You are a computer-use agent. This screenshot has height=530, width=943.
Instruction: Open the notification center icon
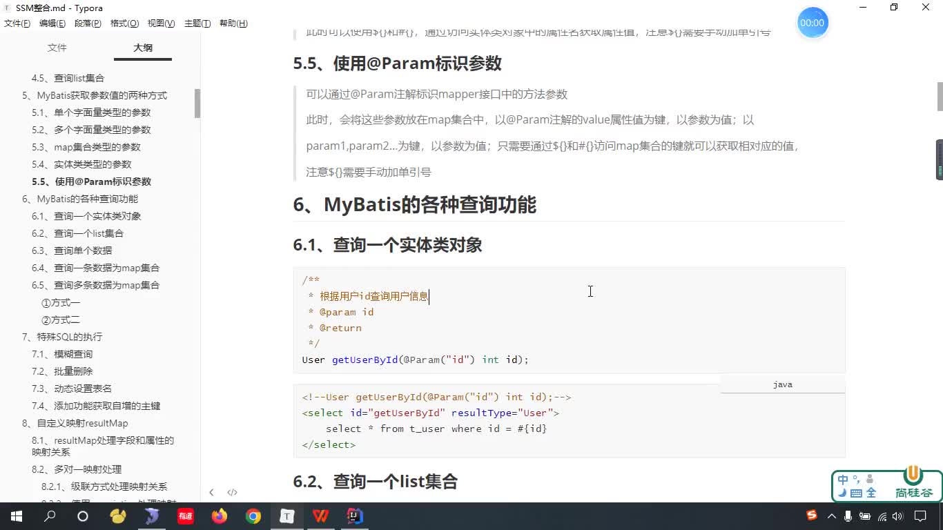pyautogui.click(x=921, y=516)
